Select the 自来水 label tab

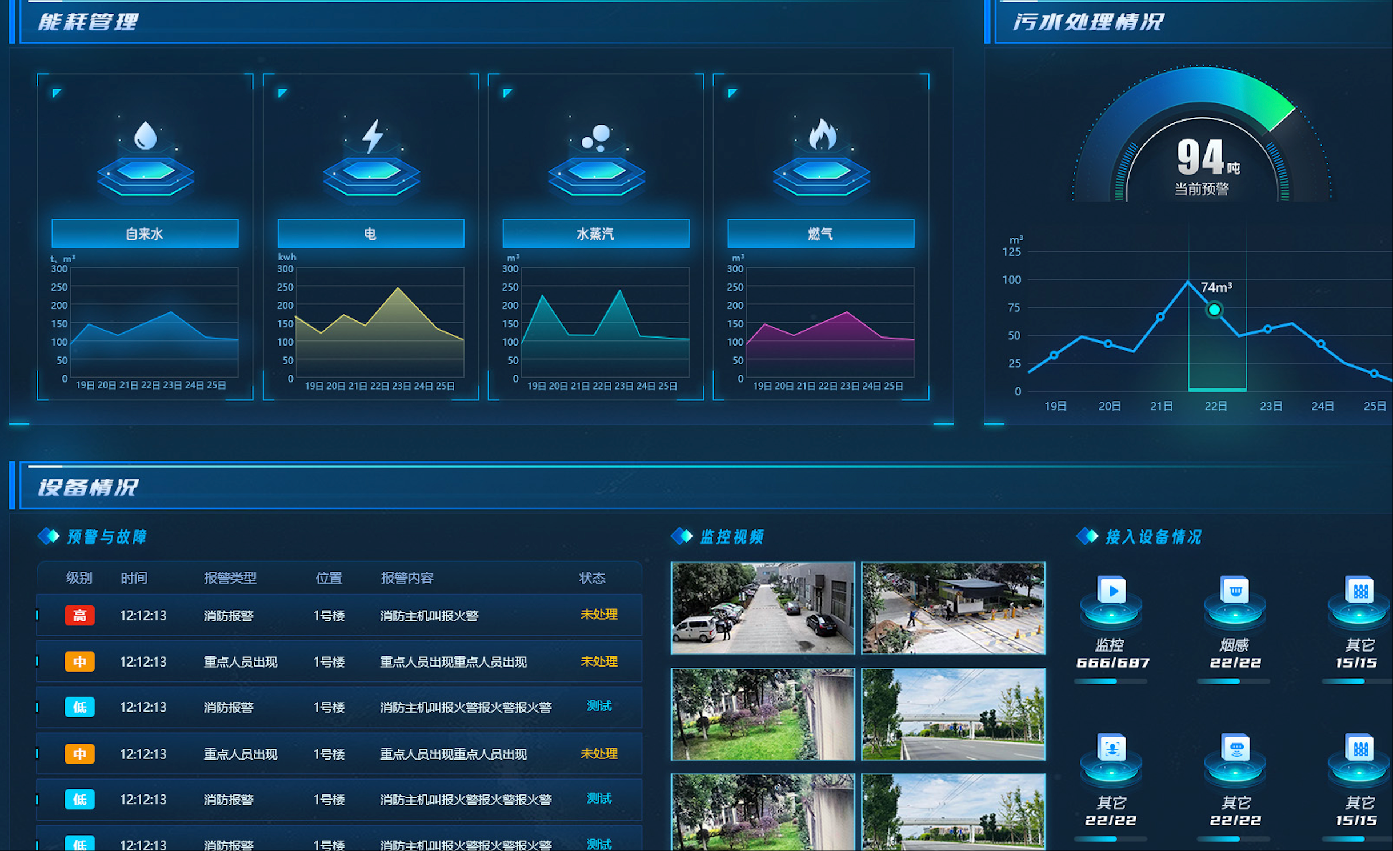[x=145, y=234]
